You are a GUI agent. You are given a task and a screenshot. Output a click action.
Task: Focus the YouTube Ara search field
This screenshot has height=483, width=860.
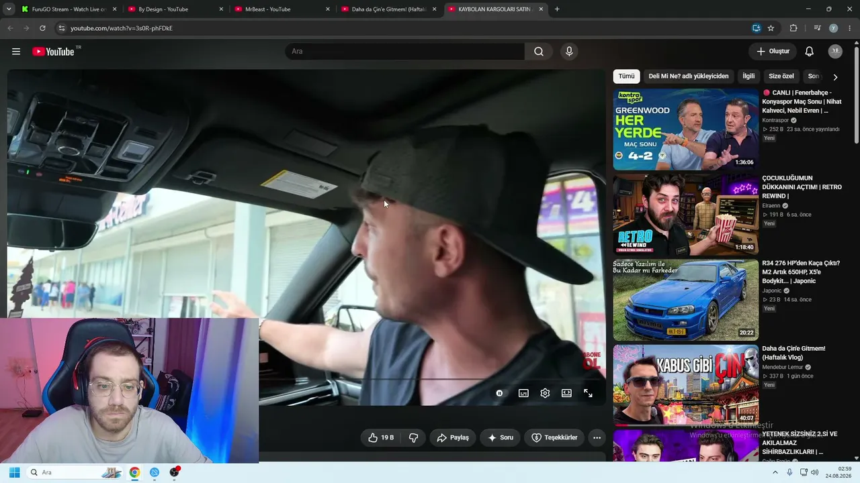[x=404, y=52]
